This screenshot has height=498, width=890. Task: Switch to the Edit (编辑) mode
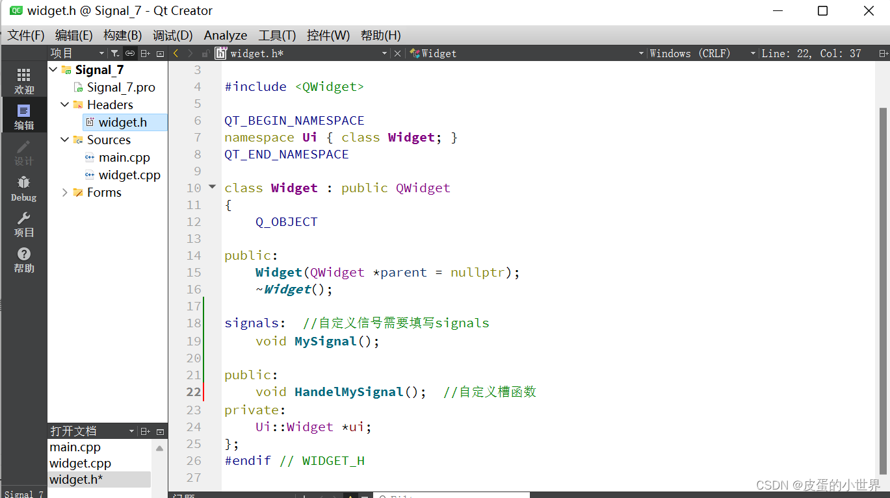tap(24, 116)
